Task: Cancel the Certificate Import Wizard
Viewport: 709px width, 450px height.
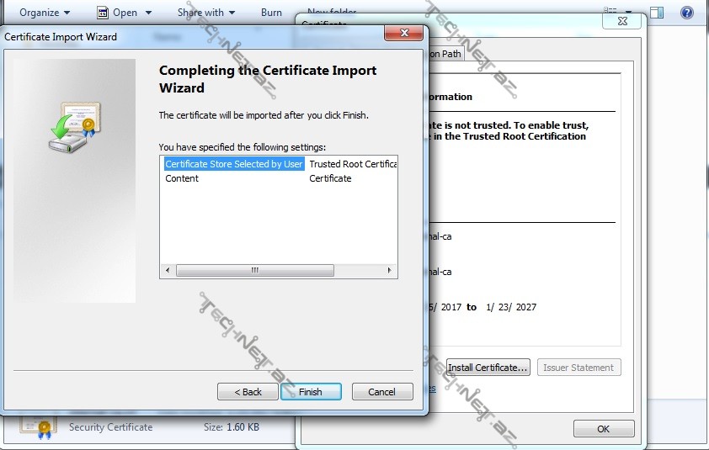Action: point(381,392)
